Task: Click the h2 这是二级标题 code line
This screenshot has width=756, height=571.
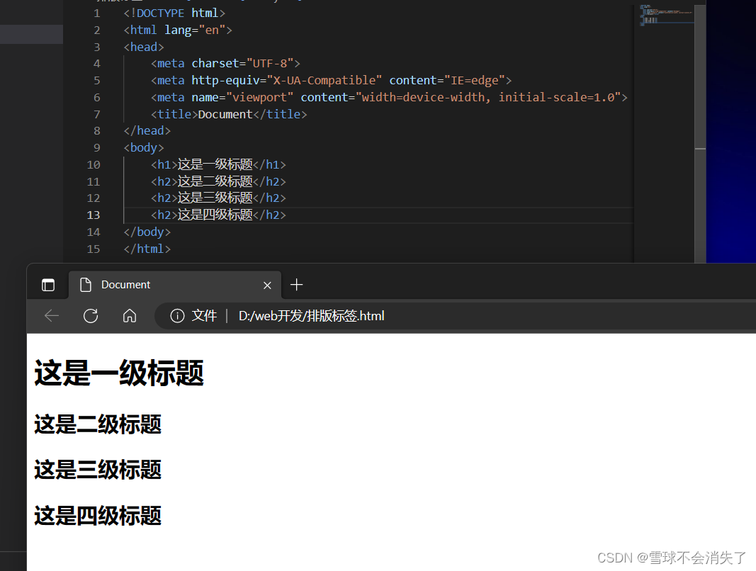Action: click(218, 181)
